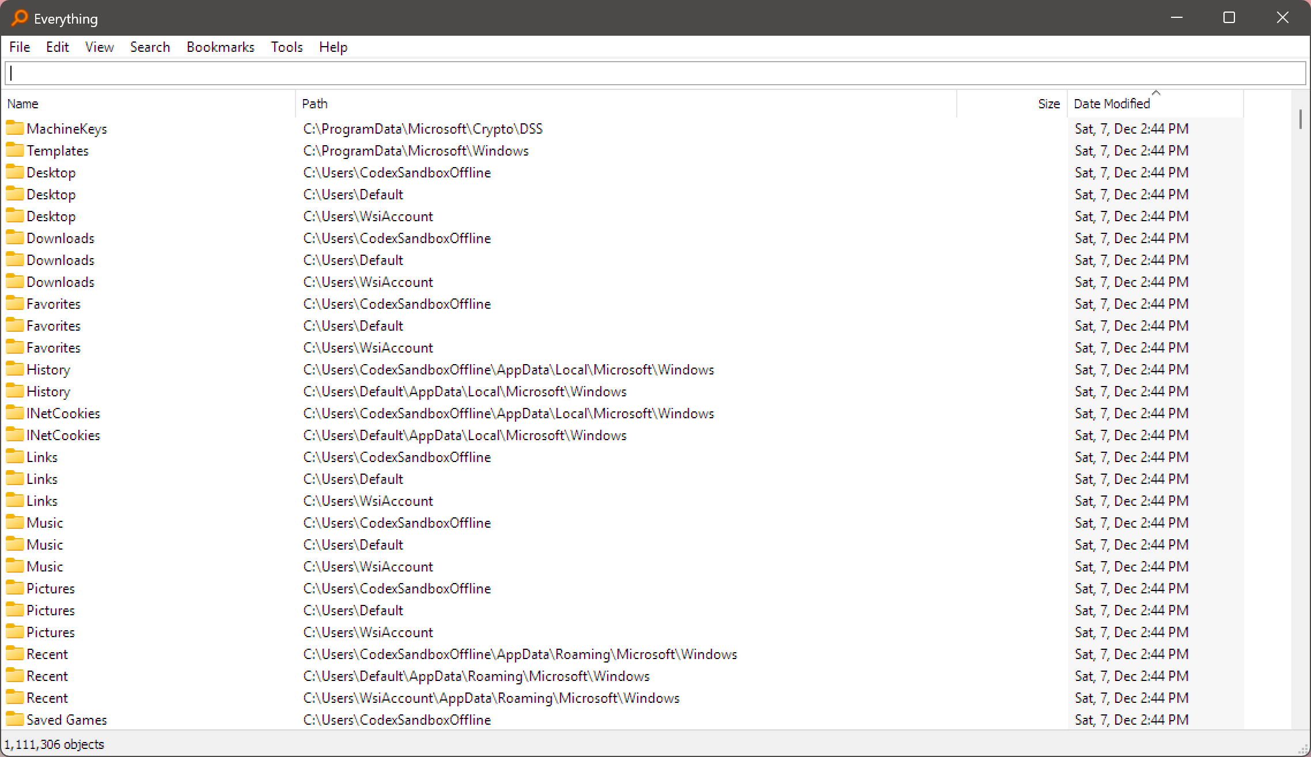Click folder icon of Downloads in Users\Default
1311x757 pixels.
pos(15,259)
